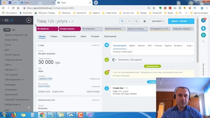The width and height of the screenshot is (210, 118).
Task: Open the chat icon button in header
Action: (136, 21)
